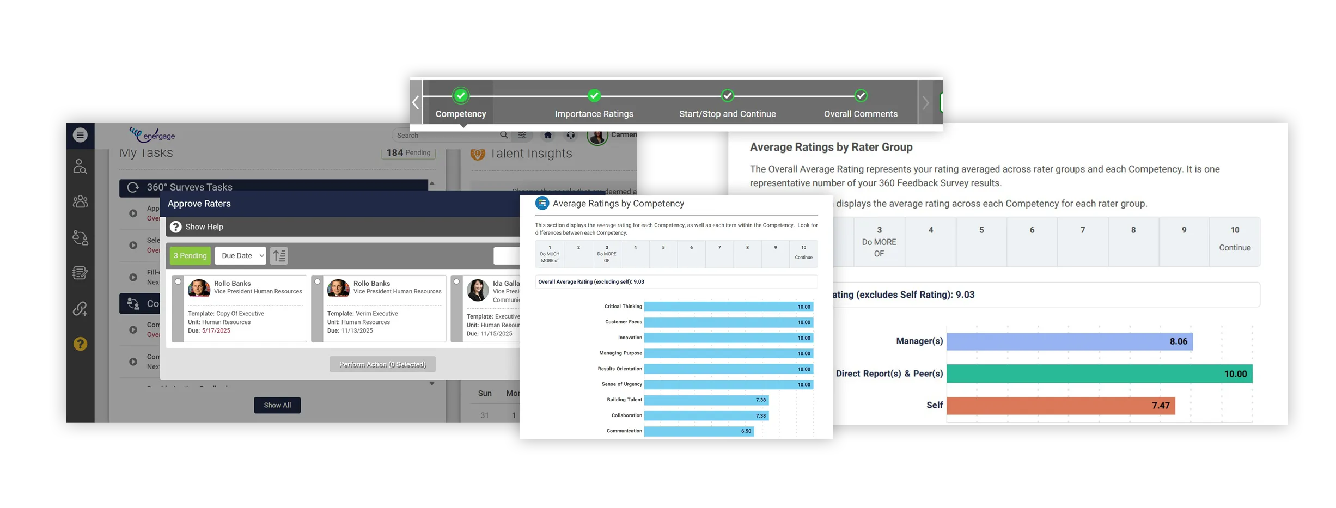The height and width of the screenshot is (508, 1336).
Task: Click the Show Help label
Action: click(x=204, y=227)
